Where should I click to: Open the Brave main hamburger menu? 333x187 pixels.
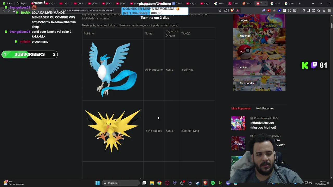point(329,10)
